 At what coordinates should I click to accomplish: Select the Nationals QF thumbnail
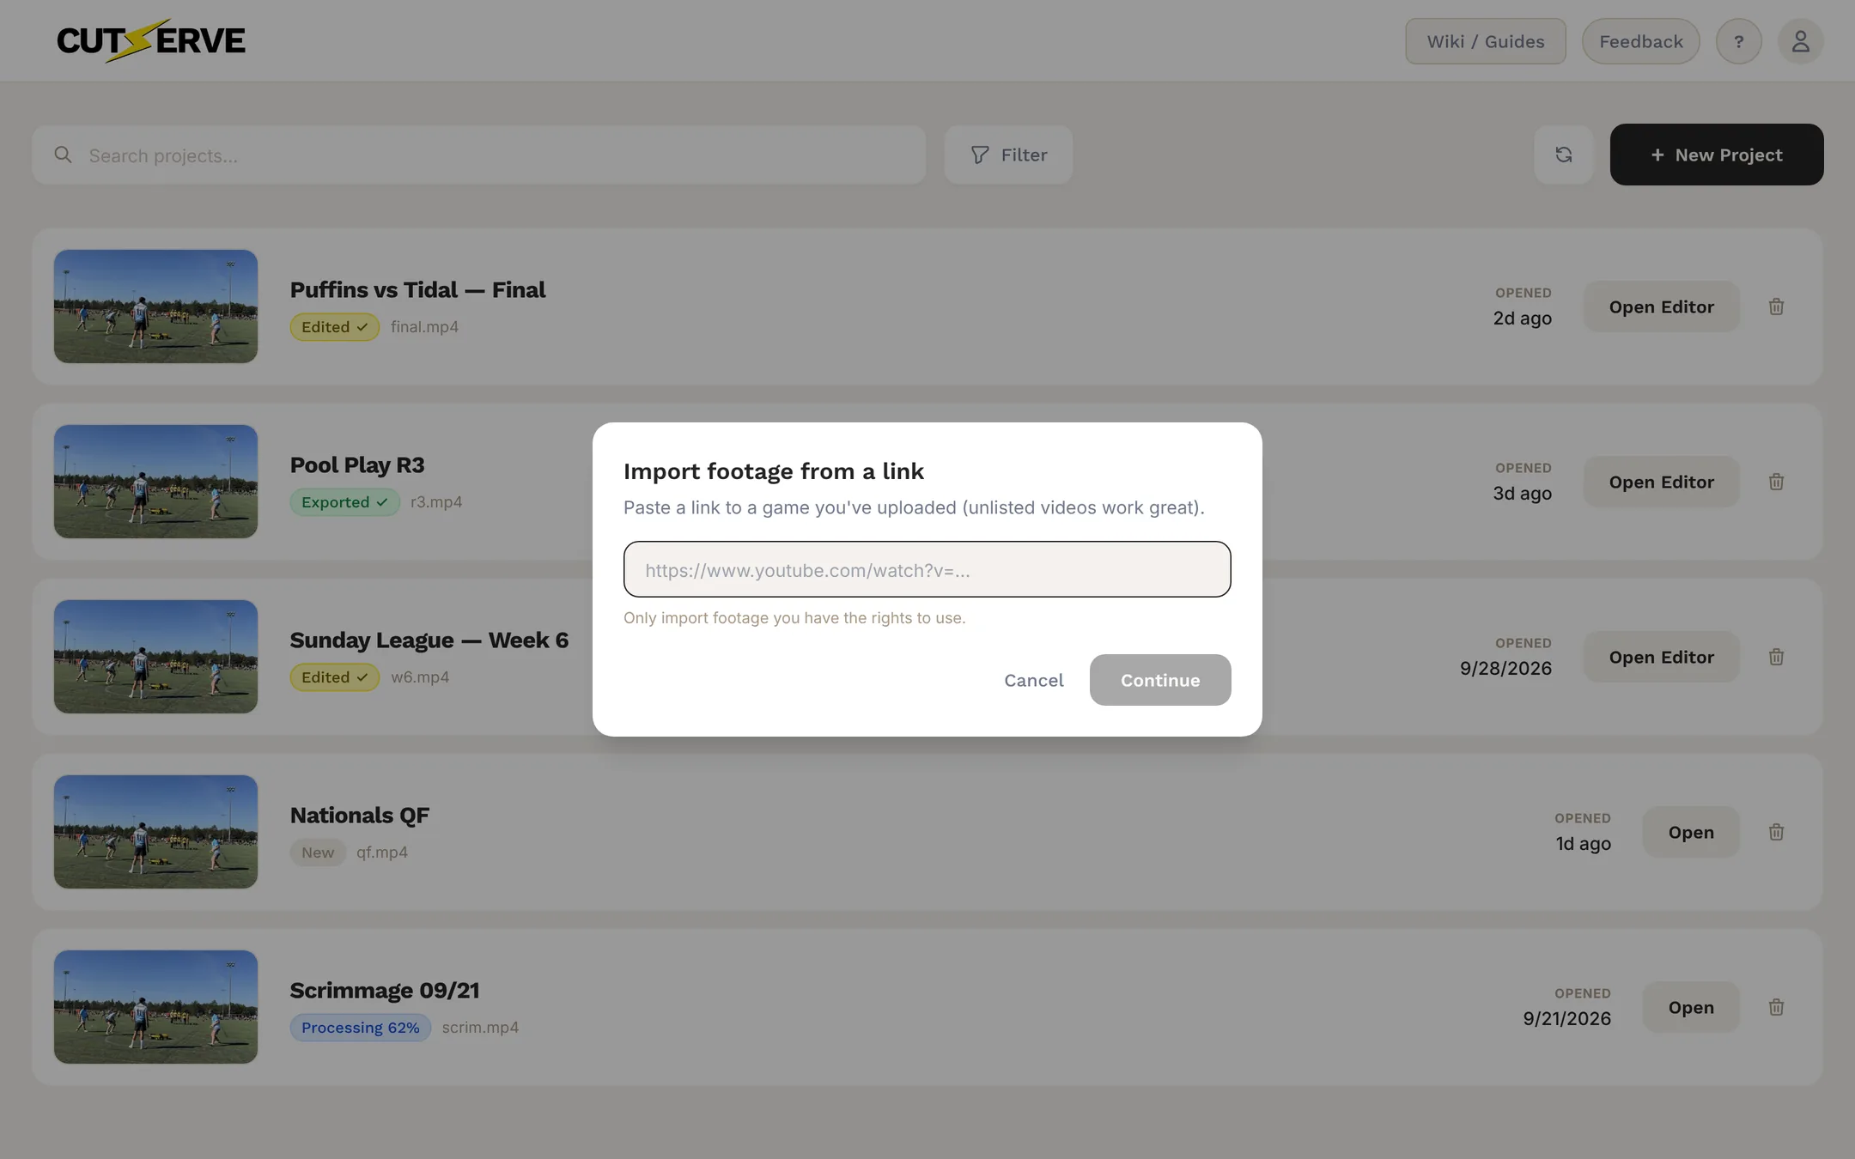(155, 832)
